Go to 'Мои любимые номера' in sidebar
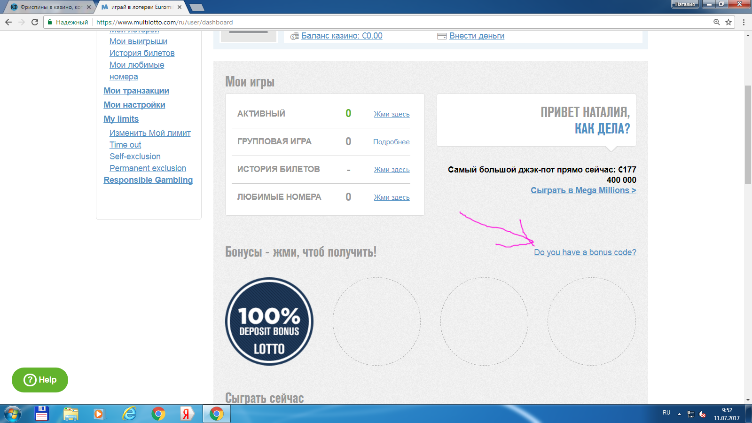752x423 pixels. pos(137,70)
